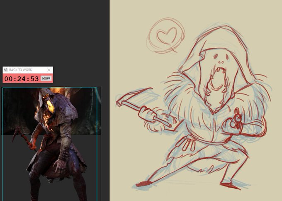The height and width of the screenshot is (201, 282).
Task: Select the hooded character reference image
Action: [51, 144]
